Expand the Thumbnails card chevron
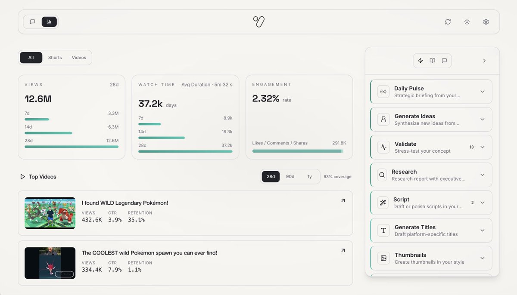Viewport: 517px width, 295px height. [x=483, y=258]
